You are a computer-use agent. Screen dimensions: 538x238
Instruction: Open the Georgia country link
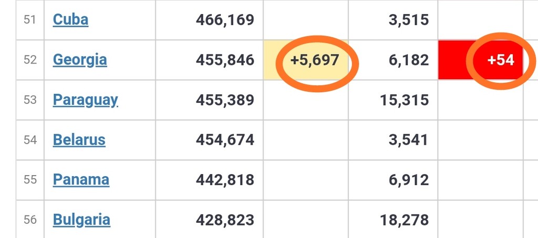pos(80,60)
